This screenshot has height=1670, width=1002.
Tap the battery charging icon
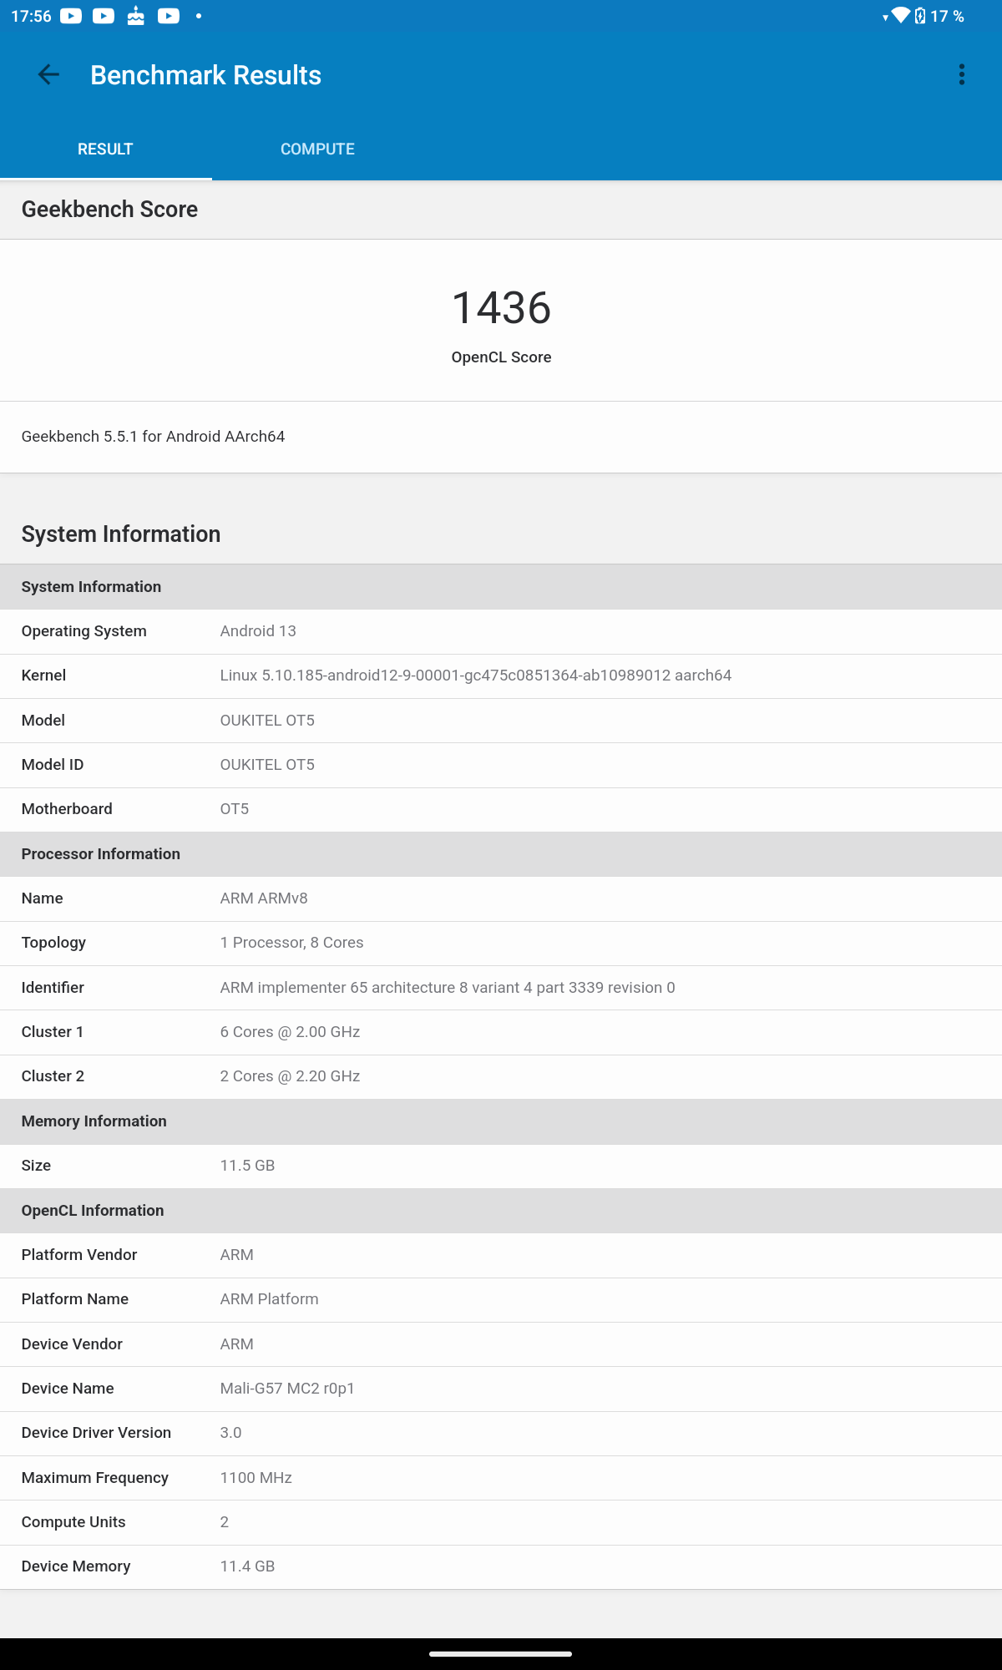click(920, 16)
